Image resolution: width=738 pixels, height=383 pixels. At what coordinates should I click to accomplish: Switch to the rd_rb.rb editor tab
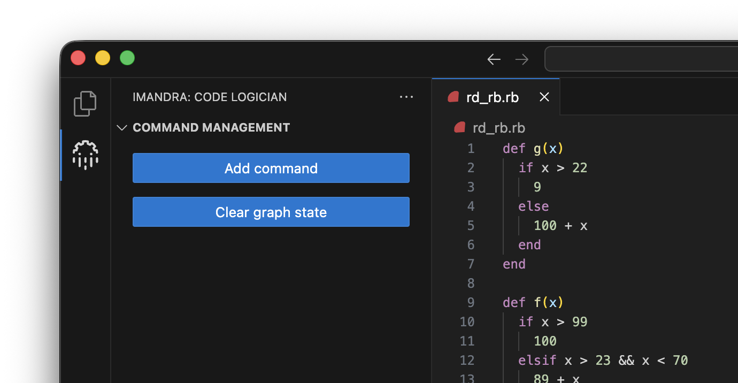pos(493,97)
